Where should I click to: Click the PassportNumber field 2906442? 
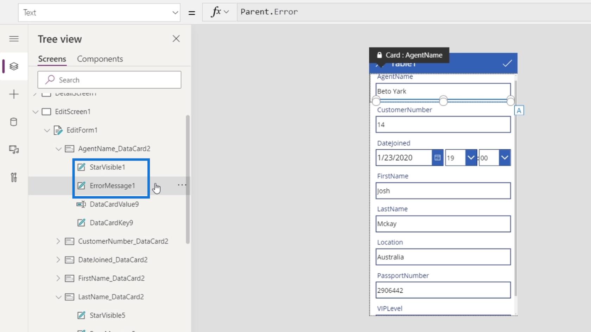[x=443, y=290]
